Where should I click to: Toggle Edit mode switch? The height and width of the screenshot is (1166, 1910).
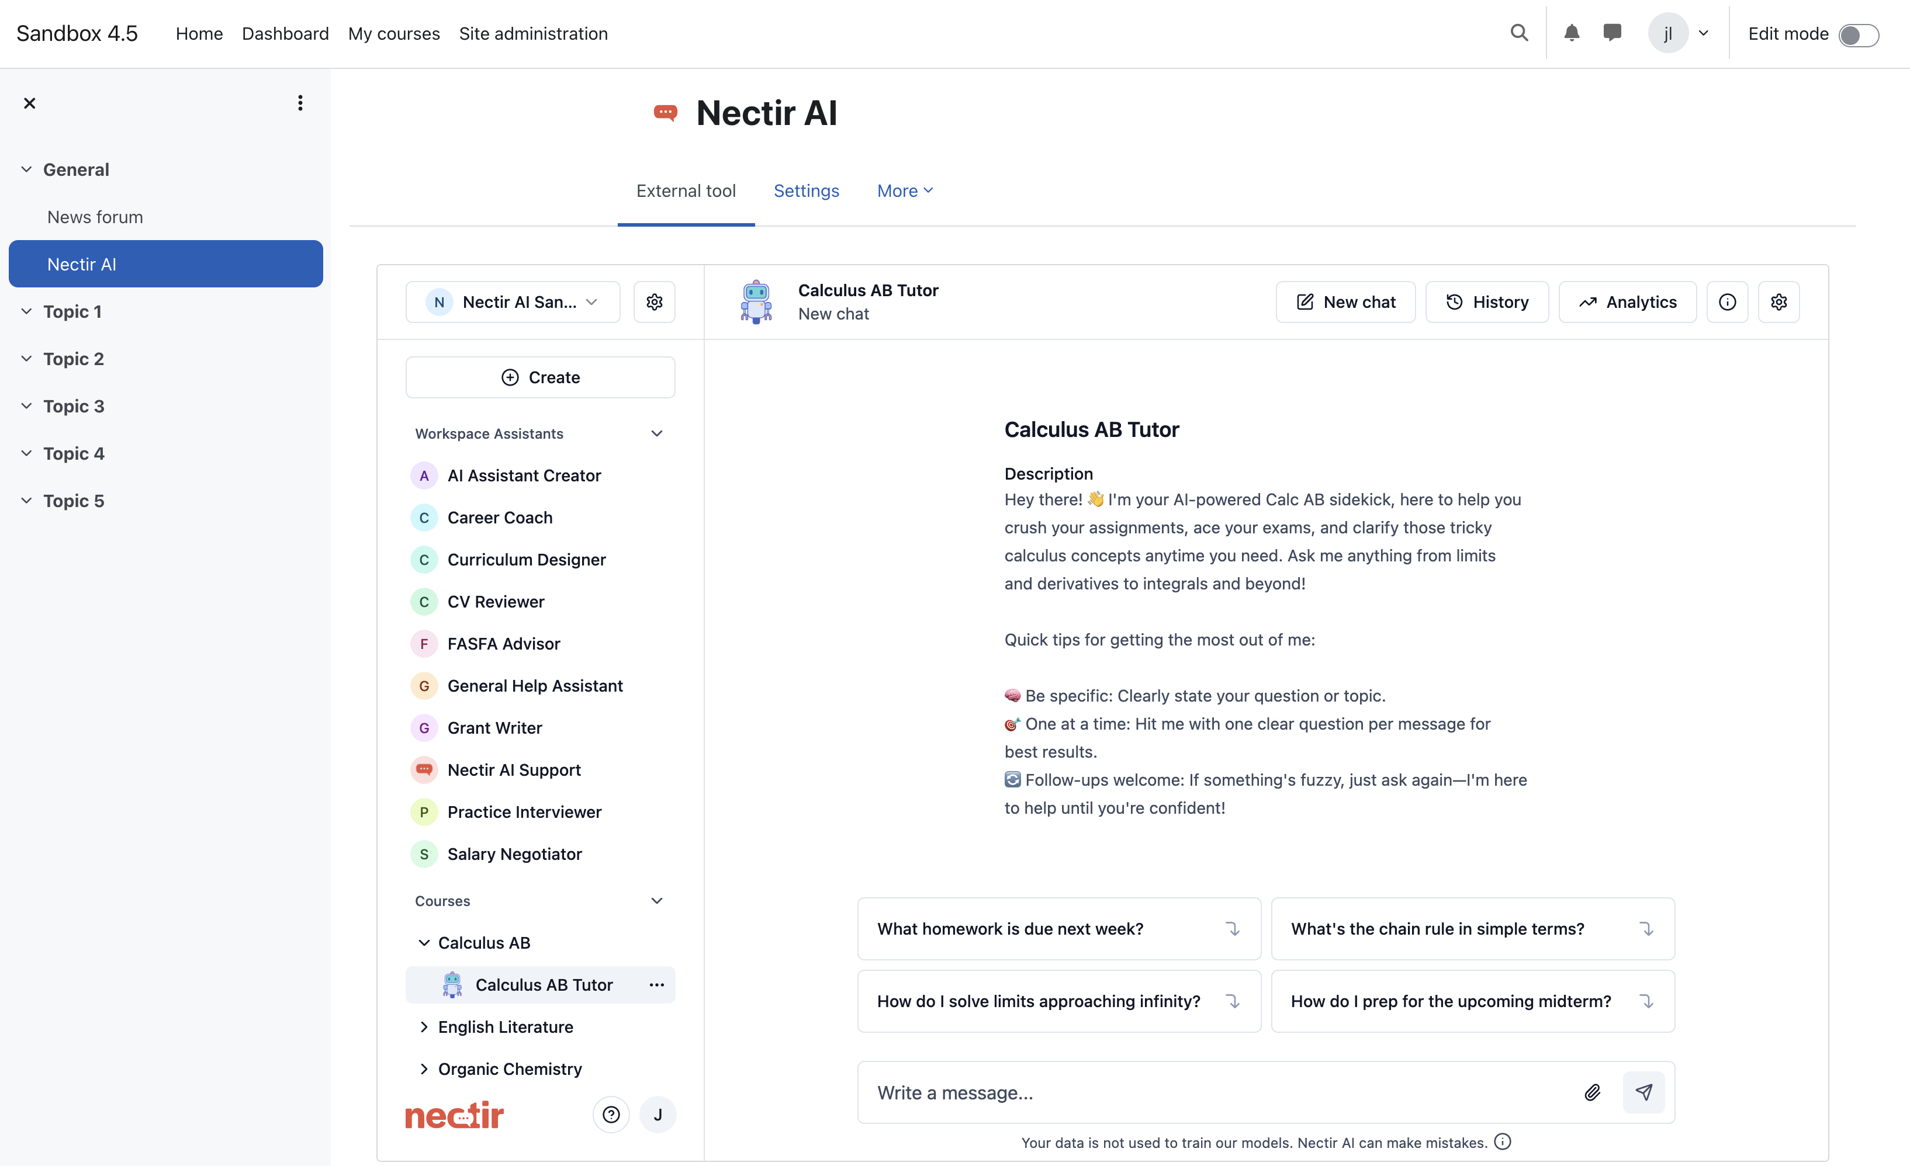pos(1858,35)
